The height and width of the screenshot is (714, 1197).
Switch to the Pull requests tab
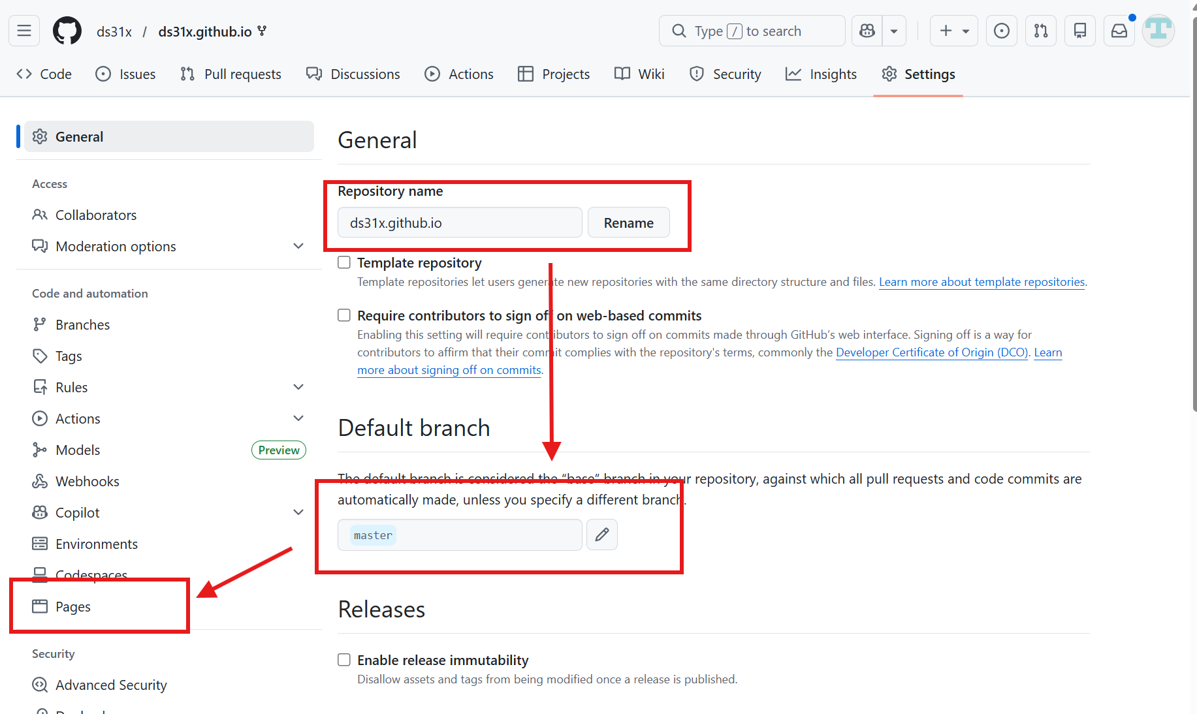pos(231,74)
